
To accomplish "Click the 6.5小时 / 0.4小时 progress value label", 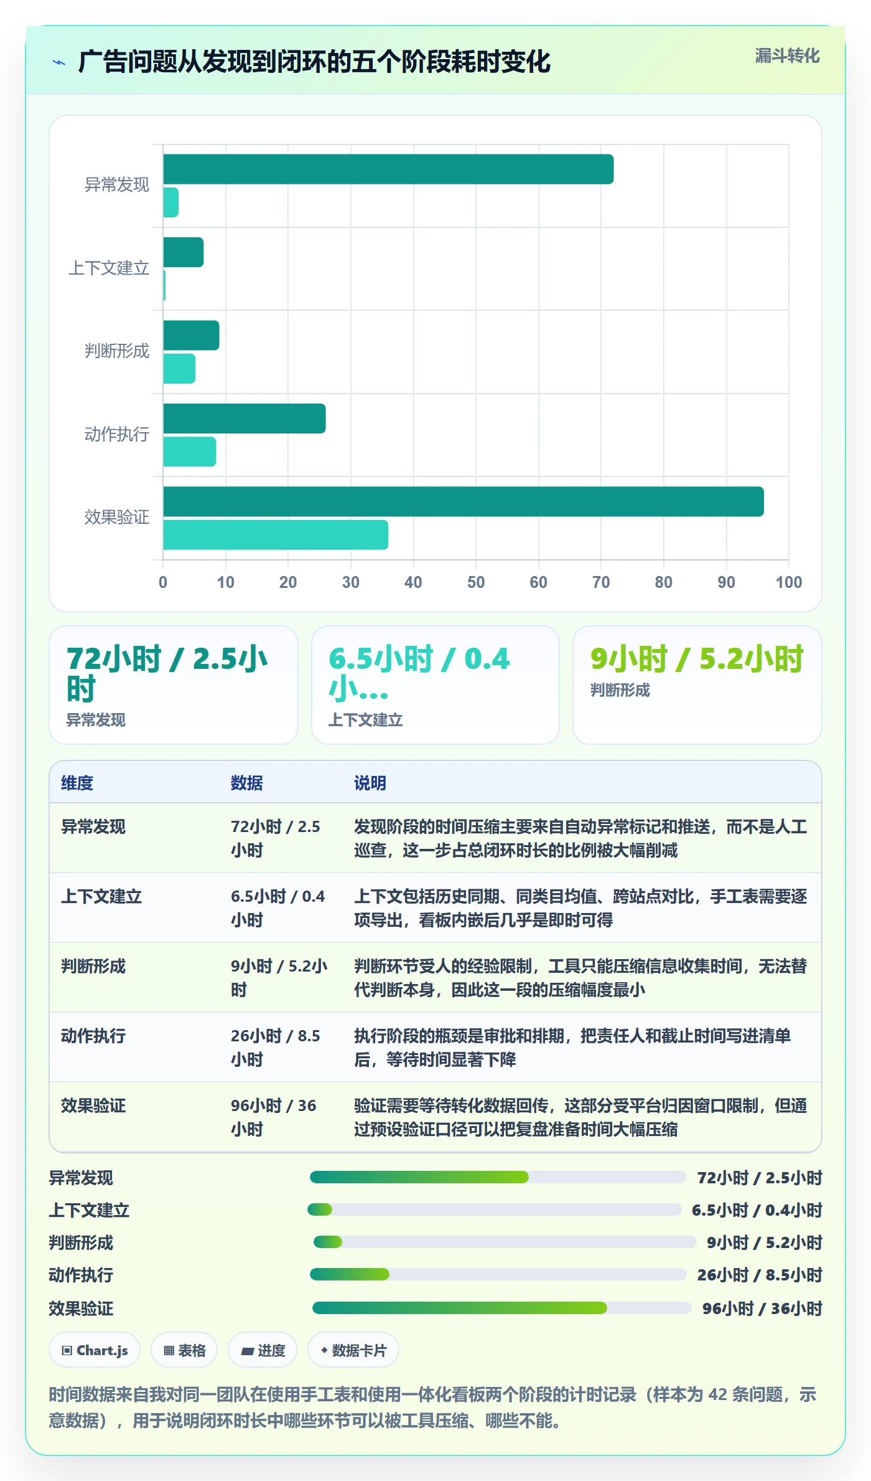I will point(757,1210).
